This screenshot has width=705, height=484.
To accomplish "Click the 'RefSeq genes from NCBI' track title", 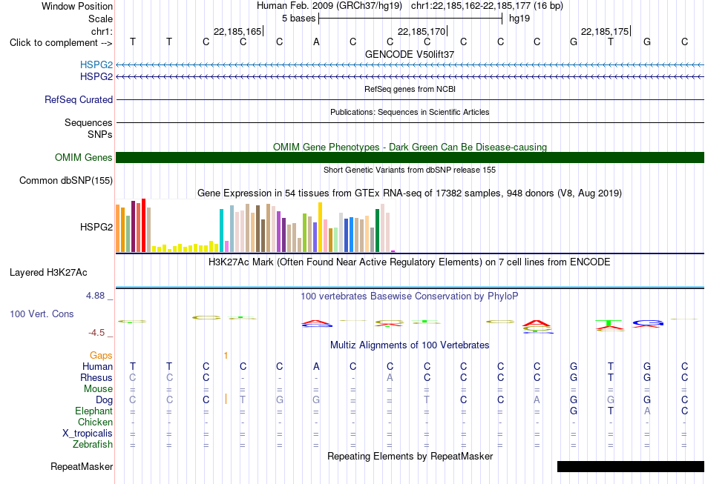I will pyautogui.click(x=410, y=89).
